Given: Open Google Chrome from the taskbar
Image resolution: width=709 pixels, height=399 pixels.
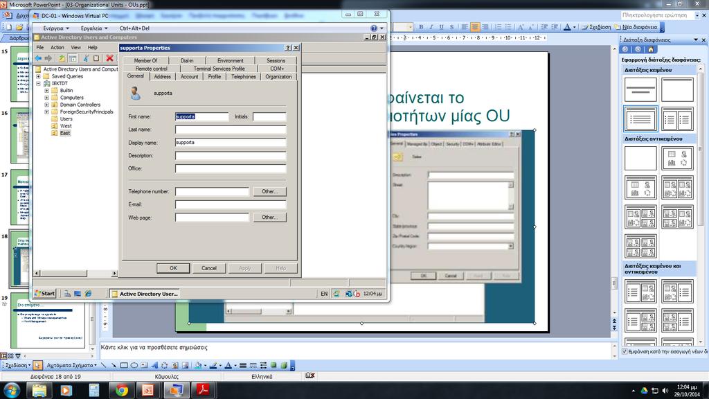Looking at the screenshot, I should pyautogui.click(x=121, y=390).
